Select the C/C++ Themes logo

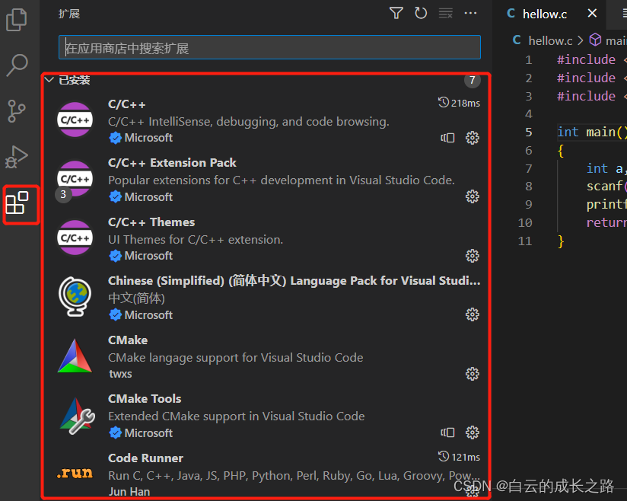pyautogui.click(x=75, y=238)
